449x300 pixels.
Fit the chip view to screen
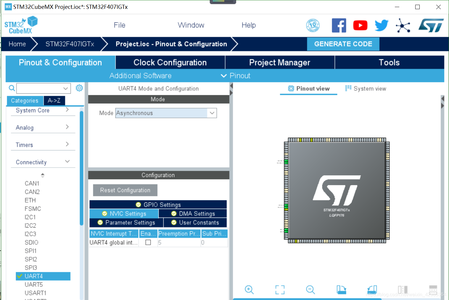(280, 290)
